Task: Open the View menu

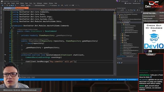Action: pyautogui.click(x=8, y=3)
